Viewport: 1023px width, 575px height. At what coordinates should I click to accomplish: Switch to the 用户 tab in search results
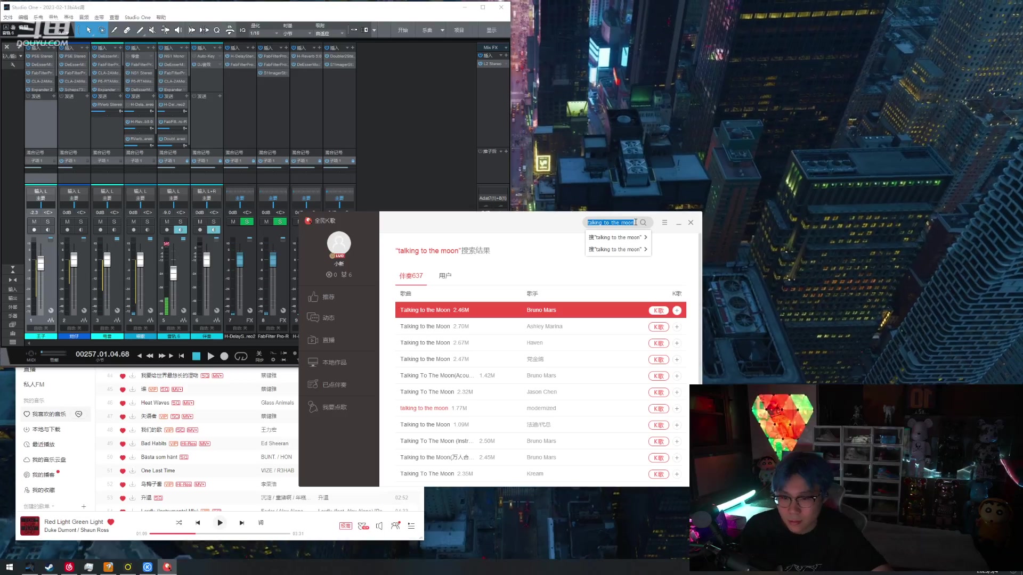tap(445, 276)
